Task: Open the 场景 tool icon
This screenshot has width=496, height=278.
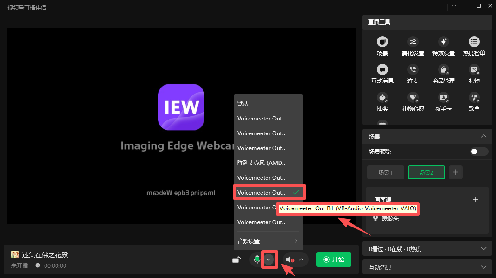Action: tap(382, 42)
